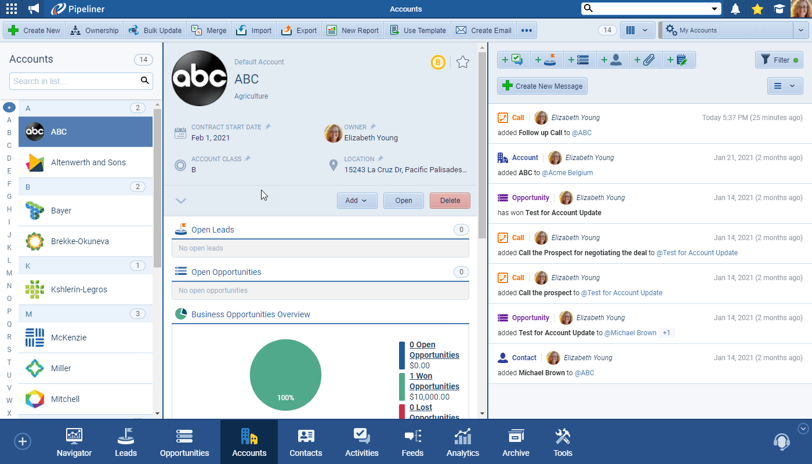Click the red Delete button
Viewport: 812px width, 464px height.
tap(450, 201)
